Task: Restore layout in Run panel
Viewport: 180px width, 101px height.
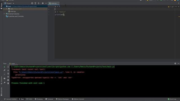Action: (4, 79)
